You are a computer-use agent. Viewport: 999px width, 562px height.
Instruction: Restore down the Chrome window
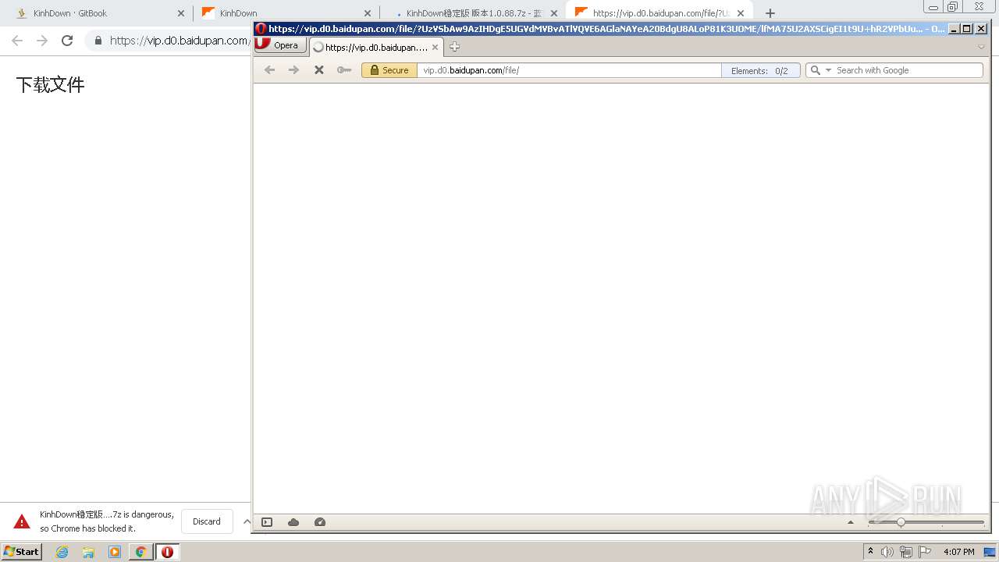coord(953,7)
